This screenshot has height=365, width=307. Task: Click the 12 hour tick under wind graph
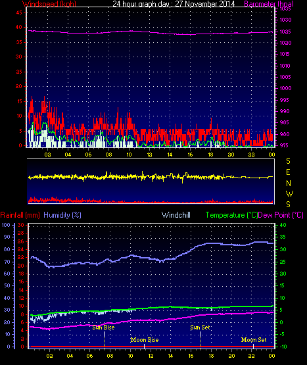[149, 155]
